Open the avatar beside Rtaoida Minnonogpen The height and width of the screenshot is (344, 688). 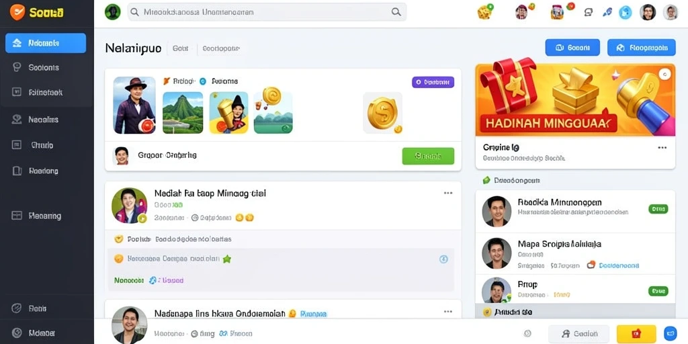tap(497, 211)
